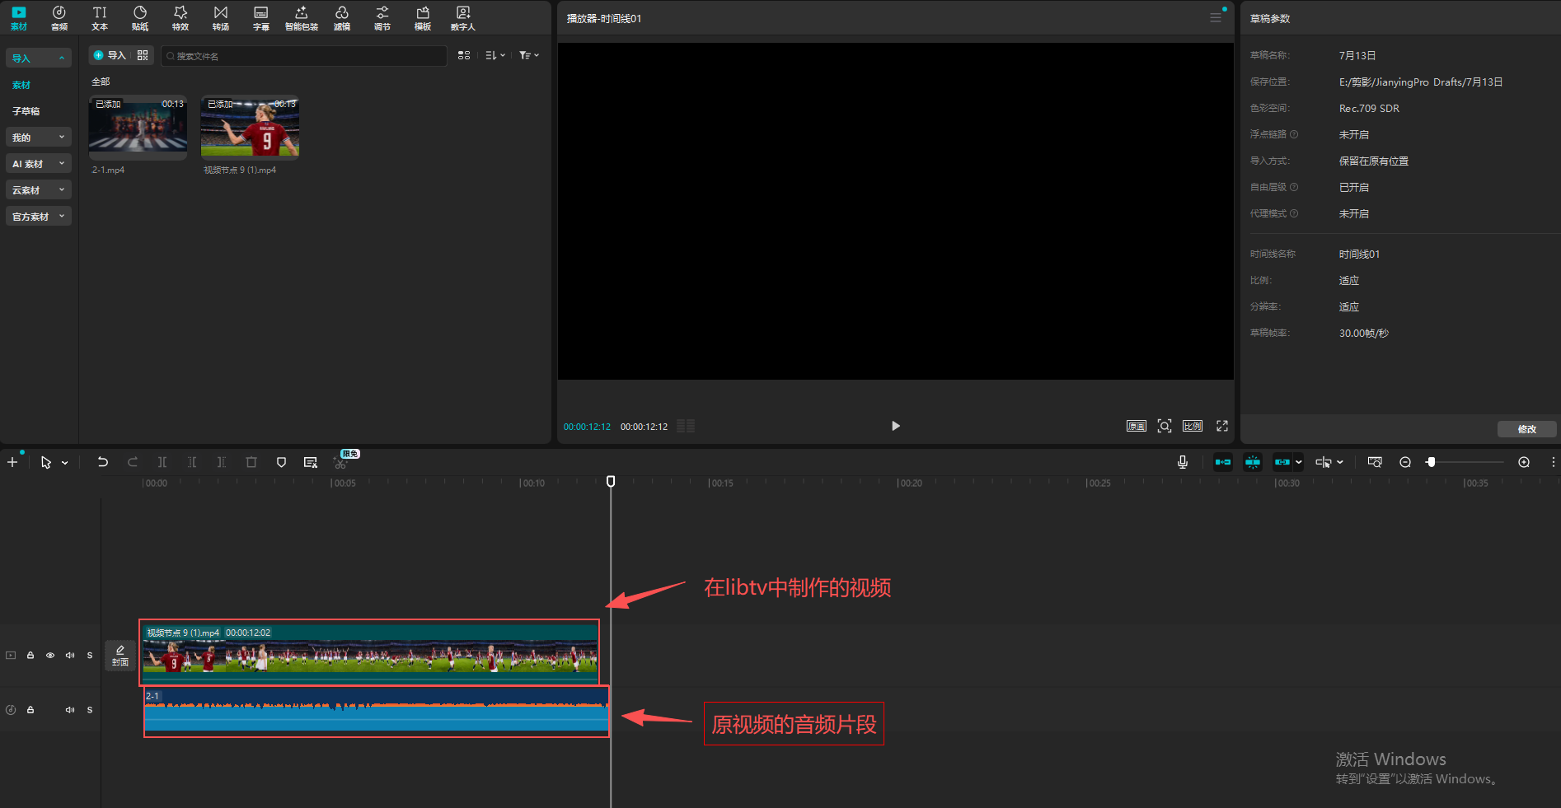Undo the last action
The image size is (1561, 808).
(103, 462)
